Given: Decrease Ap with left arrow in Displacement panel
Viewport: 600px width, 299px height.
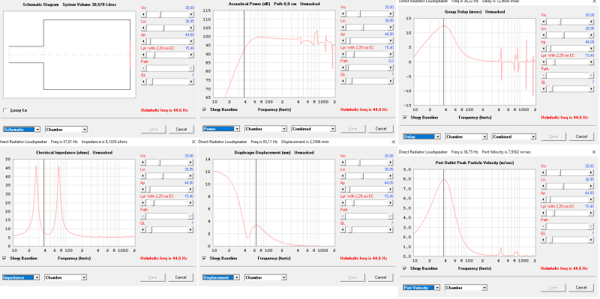Looking at the screenshot, I should point(343,190).
